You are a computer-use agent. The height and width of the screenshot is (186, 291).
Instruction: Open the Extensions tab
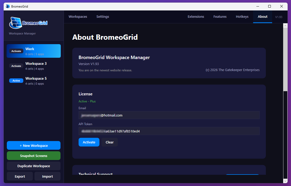pyautogui.click(x=196, y=16)
